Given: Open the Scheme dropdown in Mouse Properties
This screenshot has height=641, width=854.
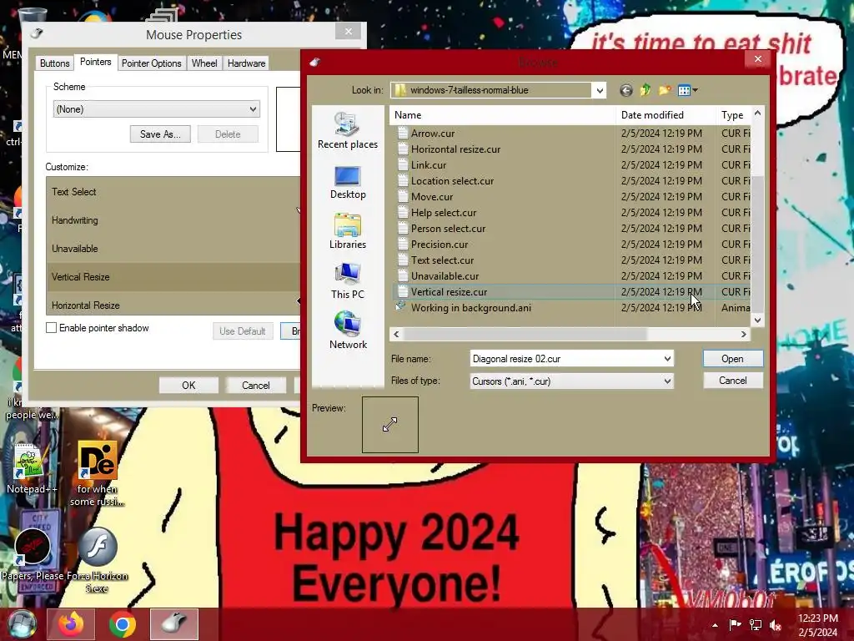Looking at the screenshot, I should point(156,109).
